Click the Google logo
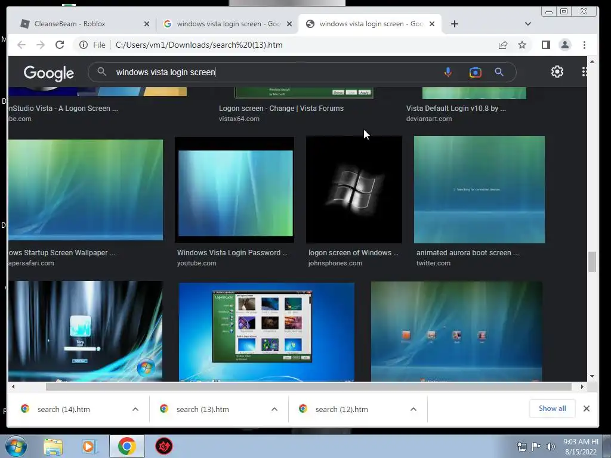Viewport: 611px width, 458px height. point(49,73)
